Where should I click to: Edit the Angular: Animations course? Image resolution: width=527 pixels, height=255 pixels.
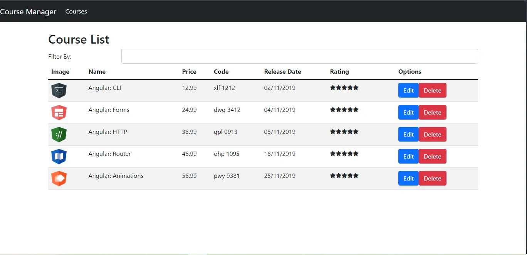tap(408, 178)
